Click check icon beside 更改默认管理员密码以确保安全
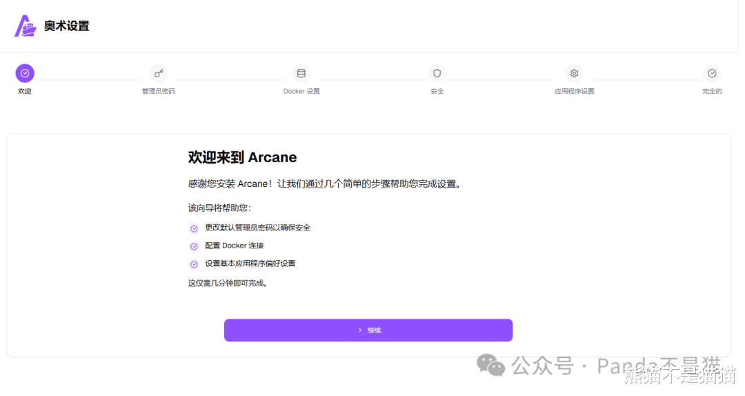 point(194,228)
